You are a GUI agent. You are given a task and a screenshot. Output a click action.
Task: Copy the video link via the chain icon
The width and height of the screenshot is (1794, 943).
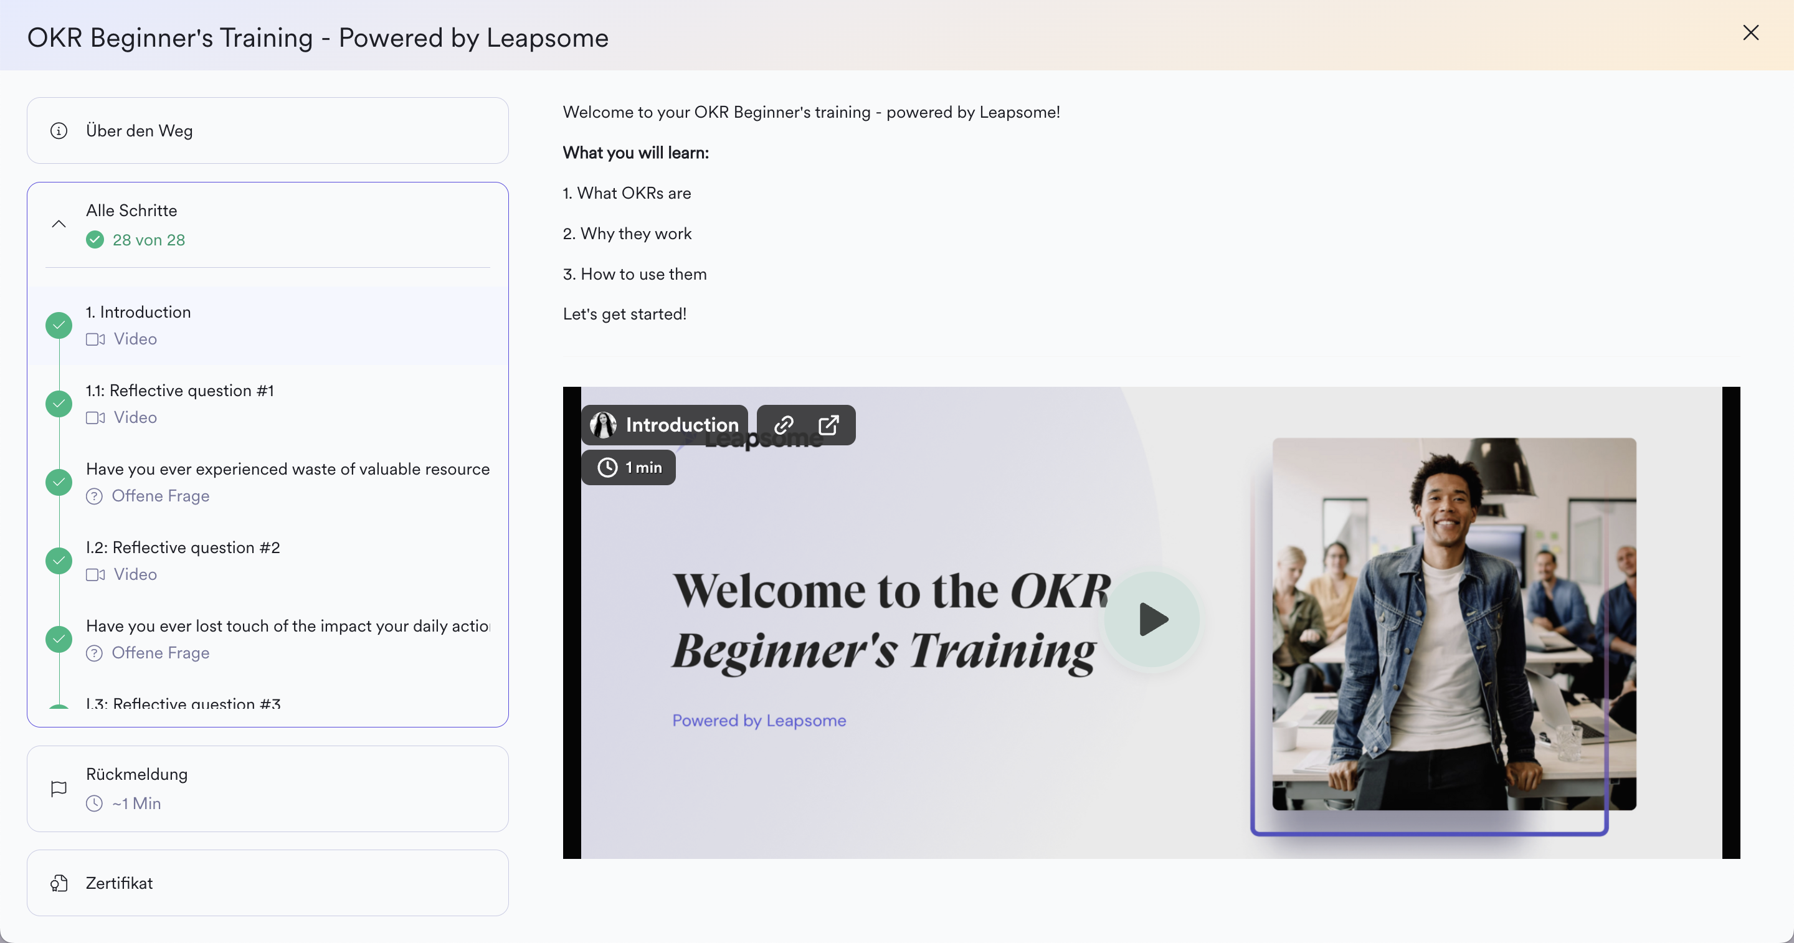tap(784, 425)
